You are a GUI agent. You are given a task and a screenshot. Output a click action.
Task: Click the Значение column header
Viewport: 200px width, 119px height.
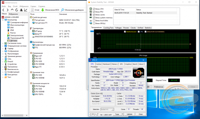(72, 14)
